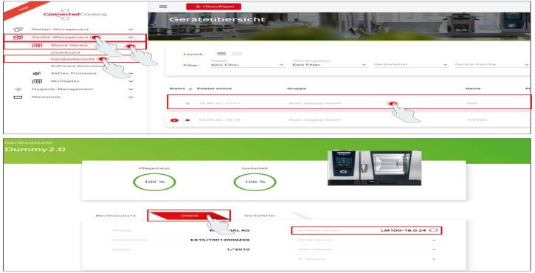The width and height of the screenshot is (535, 273).
Task: Click the MyDisplay icon
Action: 37,81
